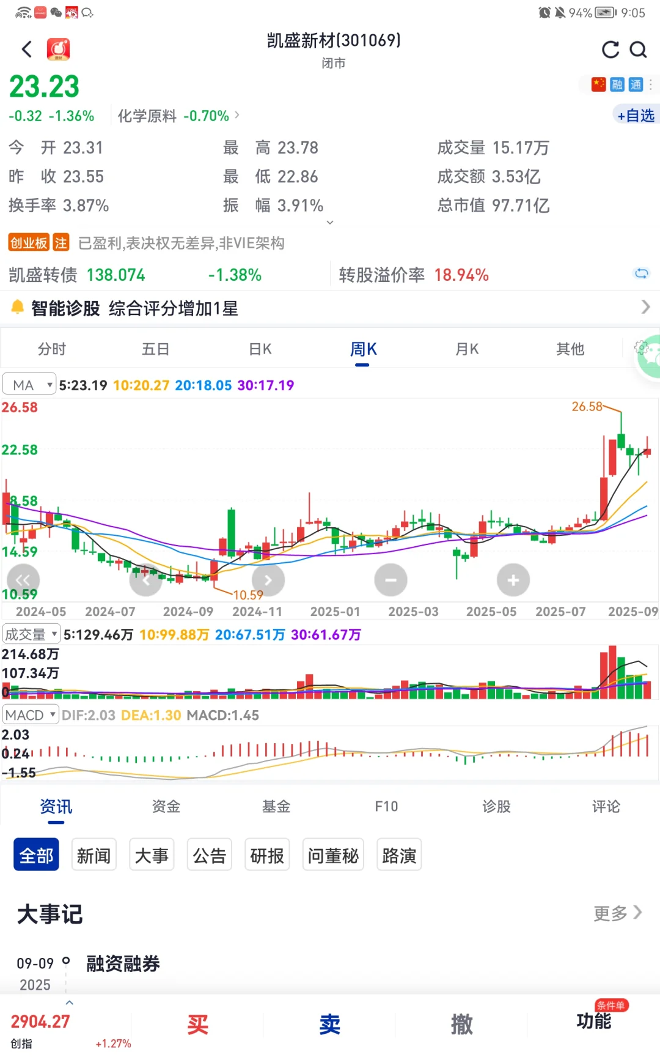Expand more quote details chevron
Viewport: 660px width, 1057px height.
330,223
